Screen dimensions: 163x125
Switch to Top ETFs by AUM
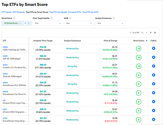tap(90, 12)
